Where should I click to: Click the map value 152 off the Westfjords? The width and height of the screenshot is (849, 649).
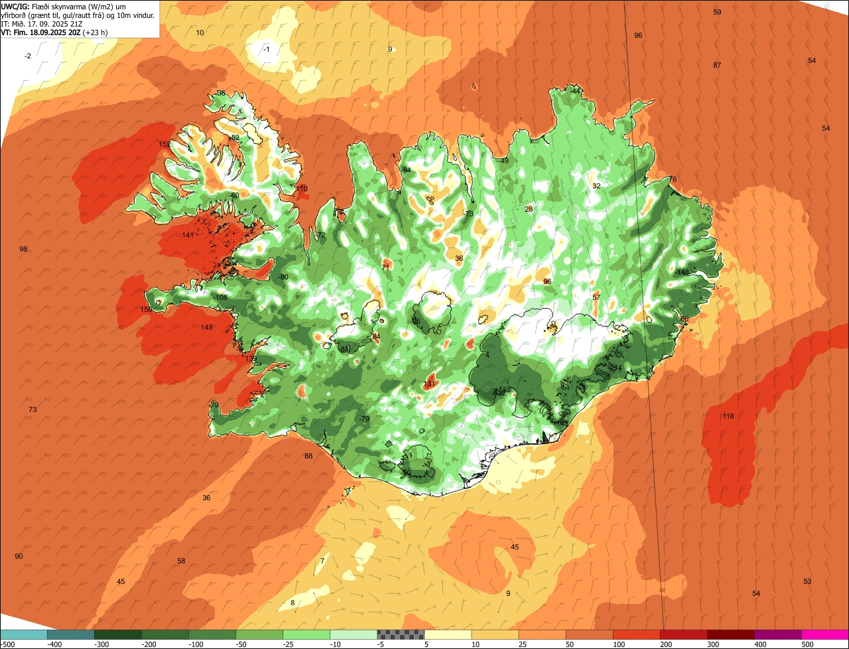point(164,145)
